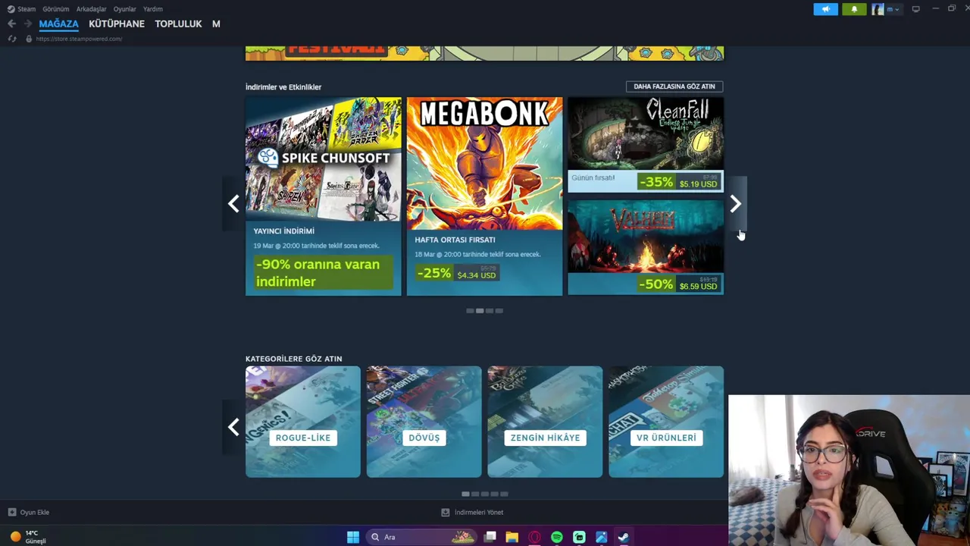Screen dimensions: 970x546
Task: Click the store URL address
Action: [79, 39]
